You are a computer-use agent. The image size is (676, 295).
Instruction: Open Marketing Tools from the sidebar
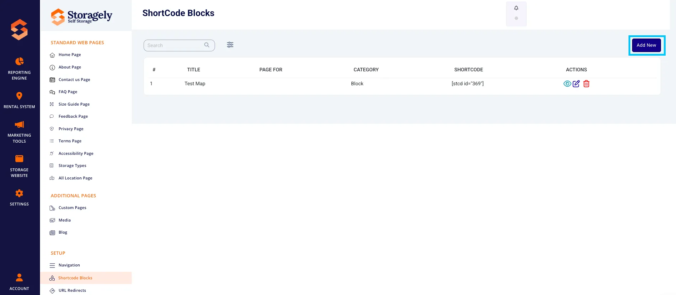(x=19, y=132)
